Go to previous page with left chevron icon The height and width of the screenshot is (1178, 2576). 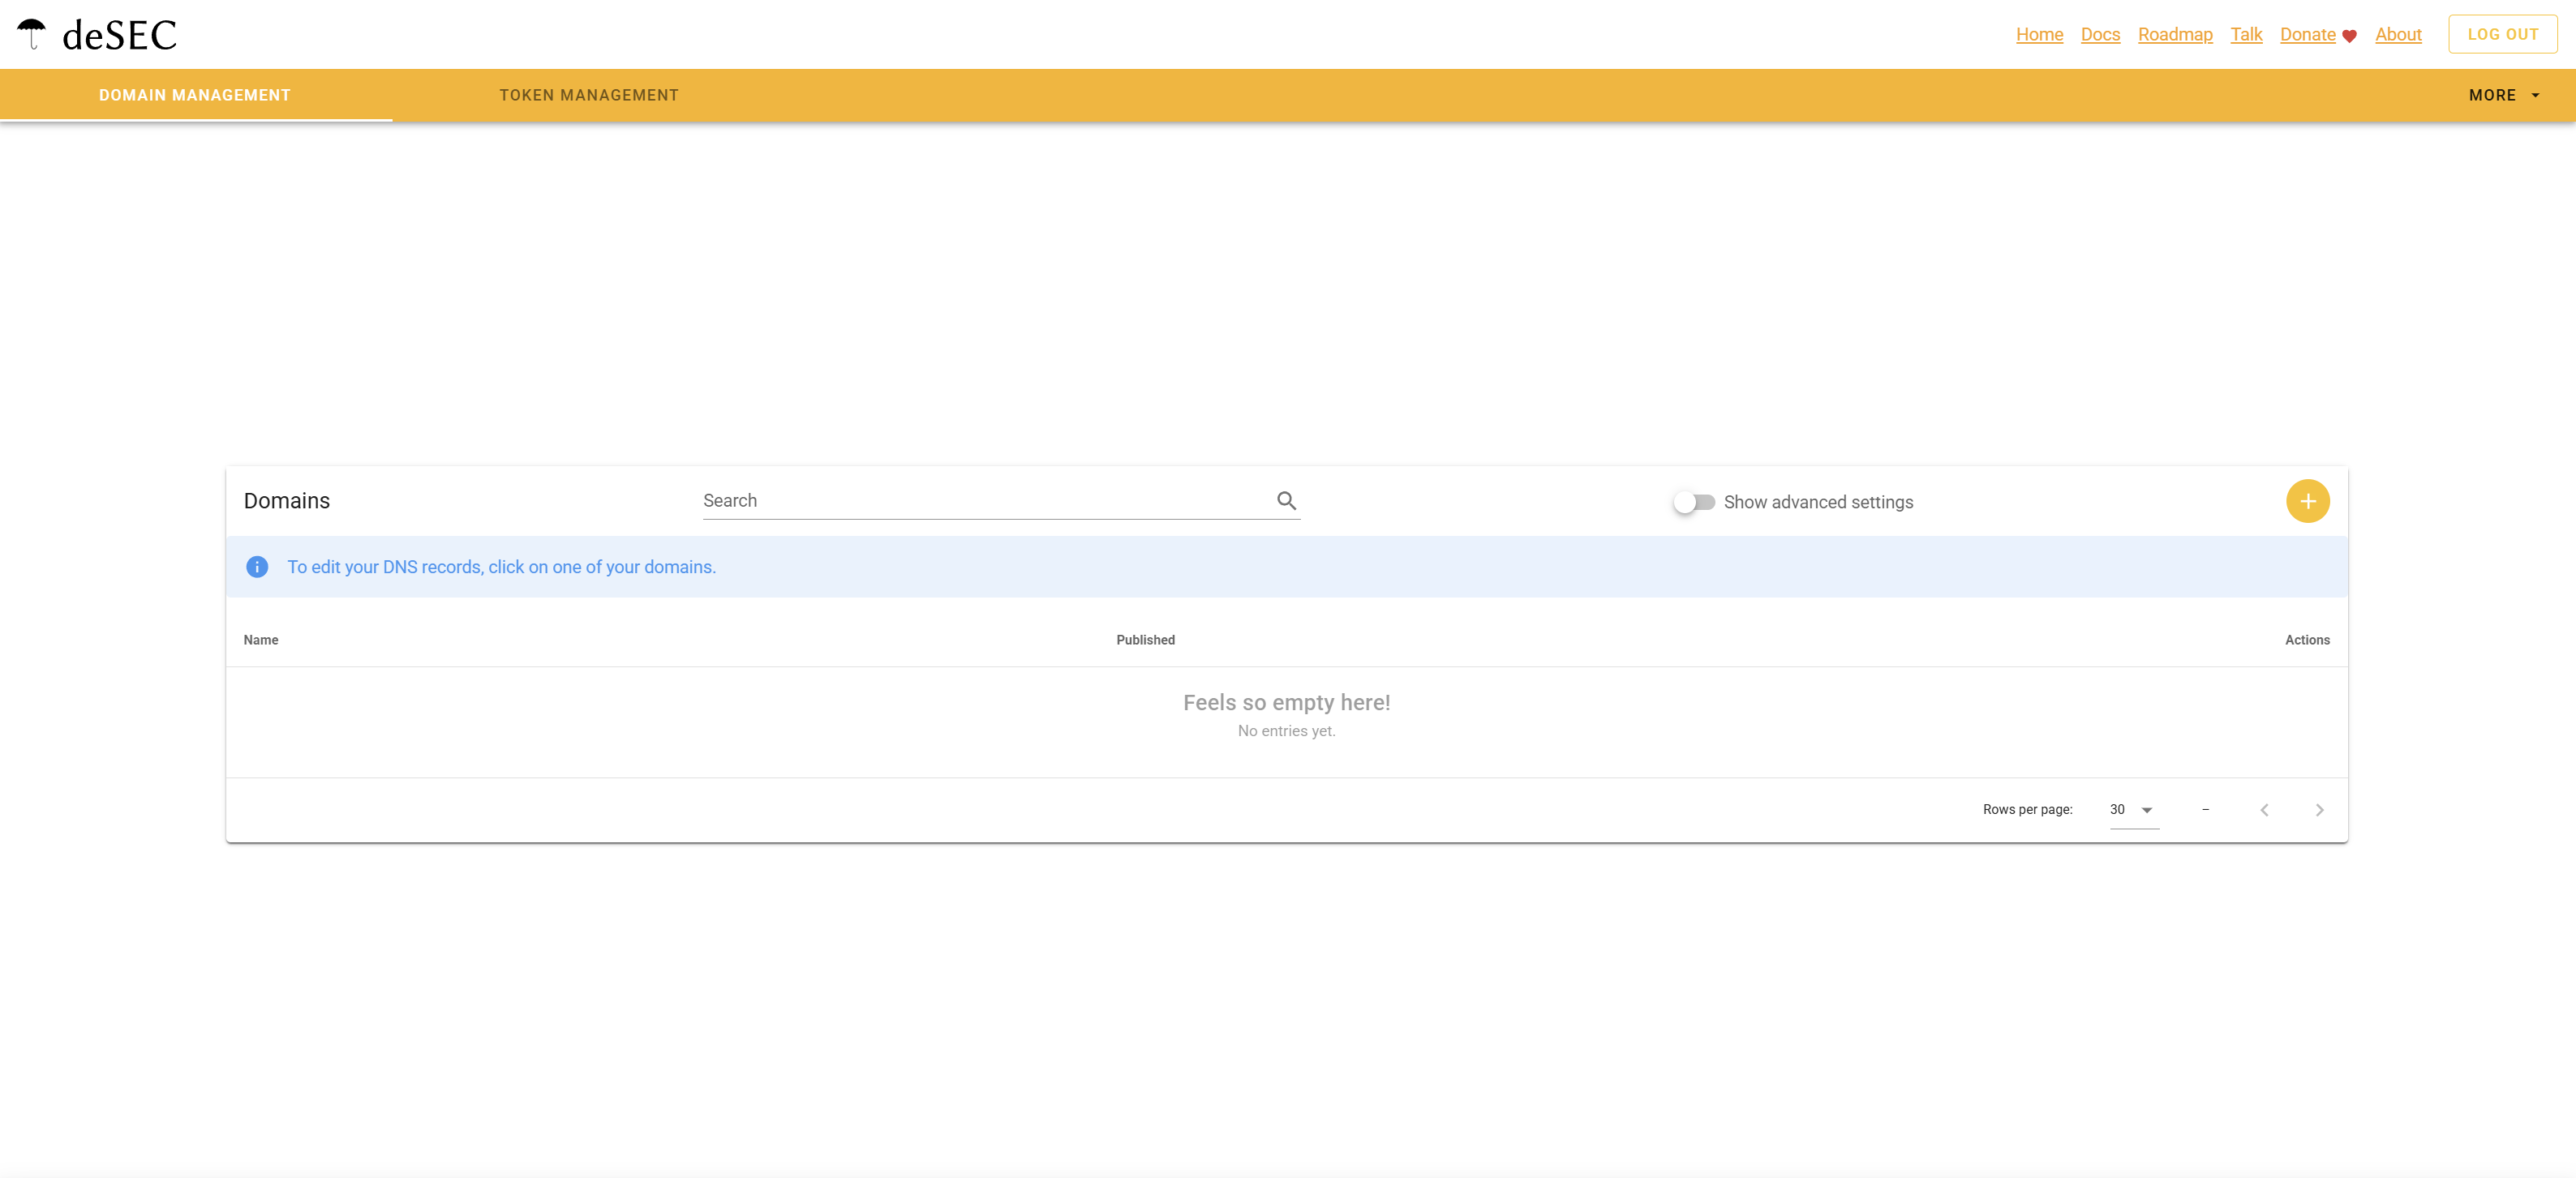point(2264,809)
